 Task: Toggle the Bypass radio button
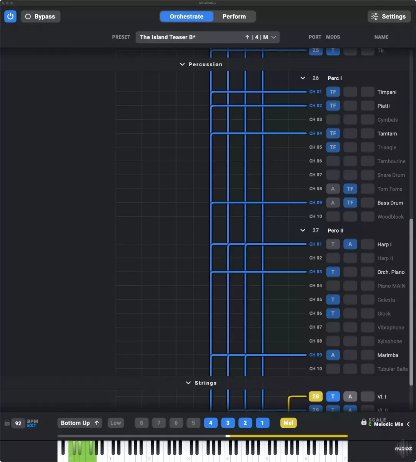coord(40,17)
